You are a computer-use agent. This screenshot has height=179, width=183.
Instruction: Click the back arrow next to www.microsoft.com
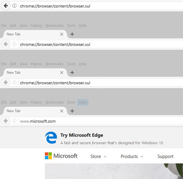pos(6,121)
